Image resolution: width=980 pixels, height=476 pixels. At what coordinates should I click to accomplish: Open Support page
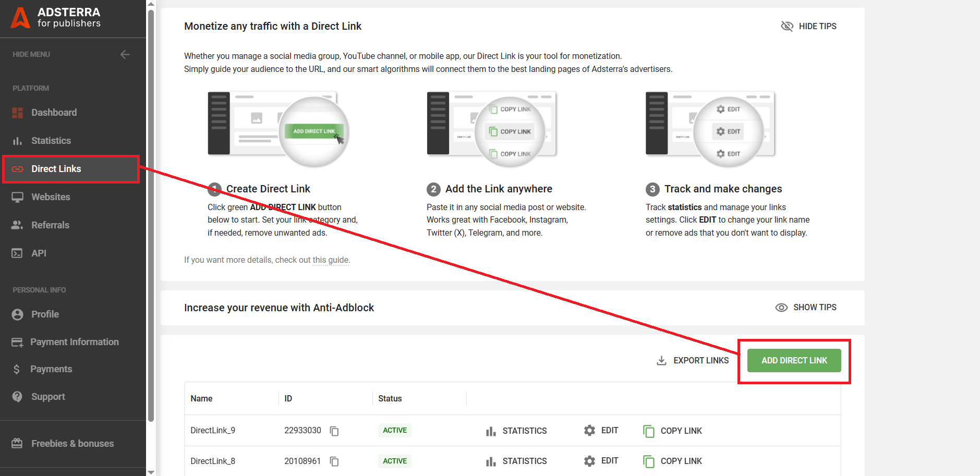coord(48,397)
